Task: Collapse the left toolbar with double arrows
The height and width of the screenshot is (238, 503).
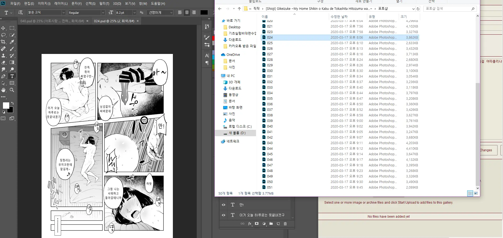Action: click(1, 19)
